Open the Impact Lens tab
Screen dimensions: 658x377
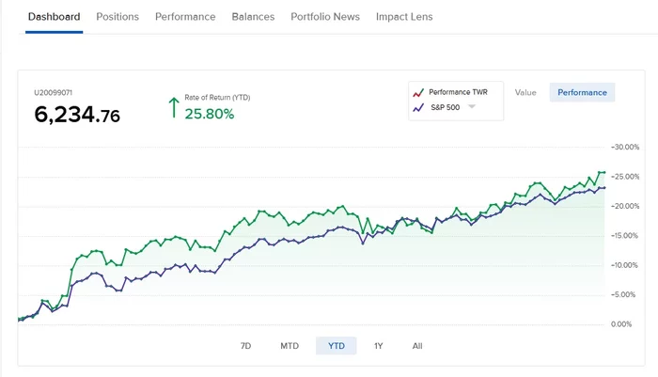404,17
